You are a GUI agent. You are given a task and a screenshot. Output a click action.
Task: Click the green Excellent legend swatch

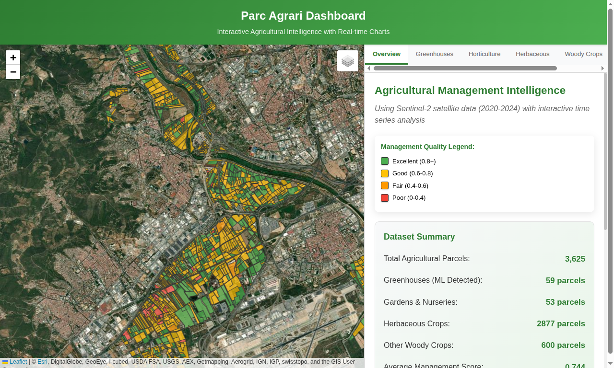click(384, 161)
